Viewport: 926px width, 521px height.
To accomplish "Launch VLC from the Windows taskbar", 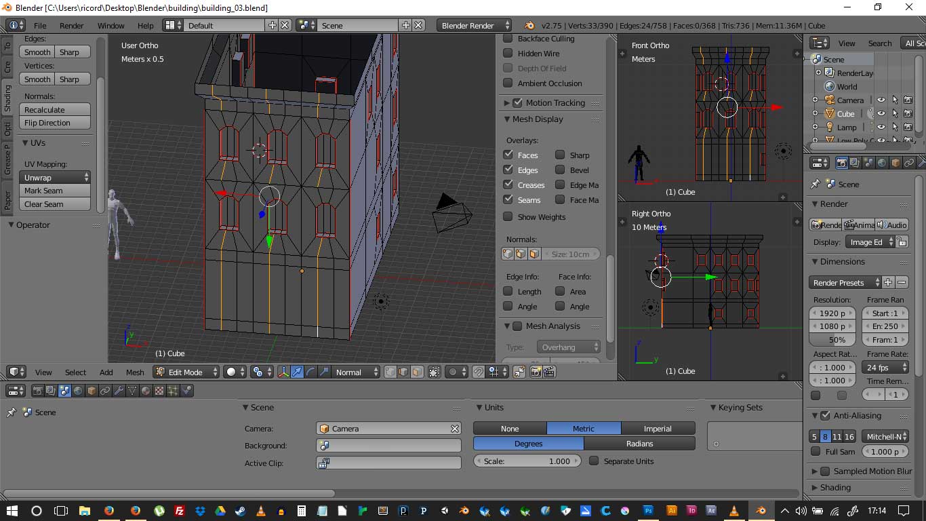I will point(261,511).
